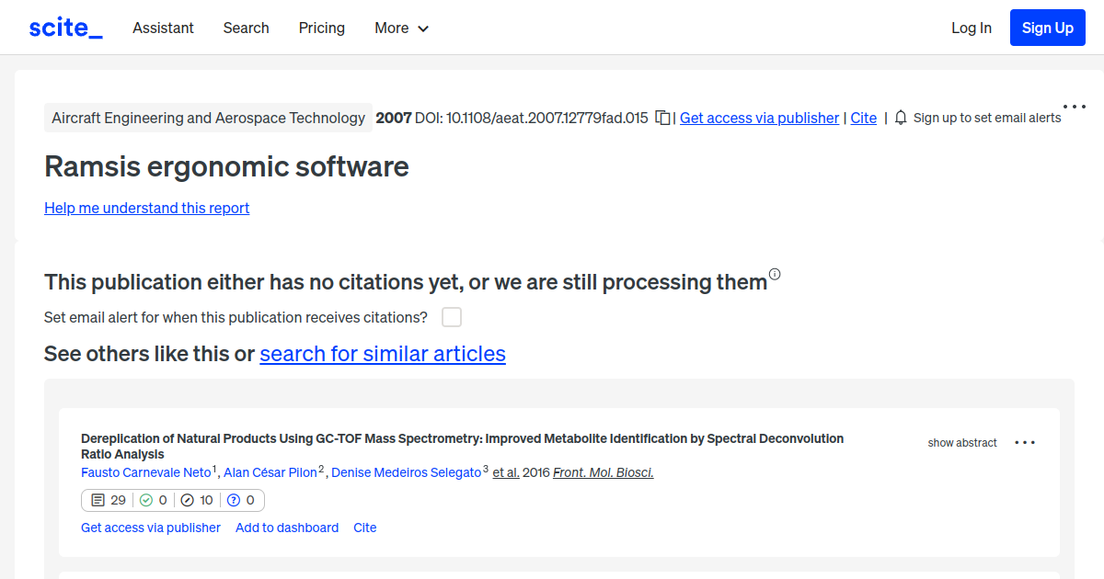Select the total citations document icon
This screenshot has height=579, width=1104.
pos(98,499)
